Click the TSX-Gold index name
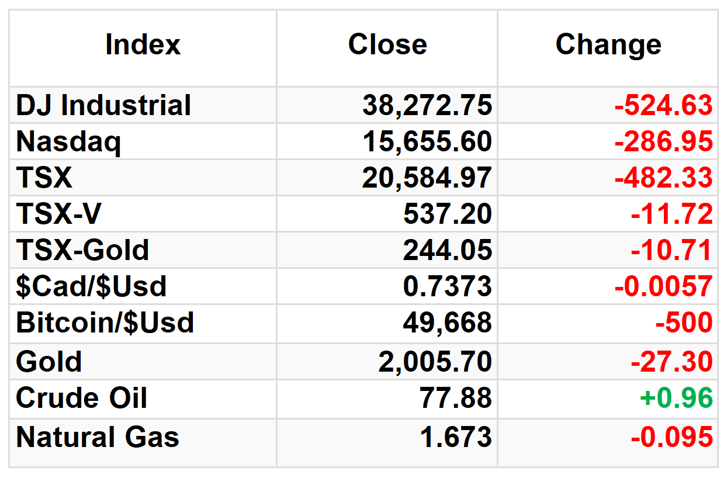This screenshot has height=478, width=727. 83,250
